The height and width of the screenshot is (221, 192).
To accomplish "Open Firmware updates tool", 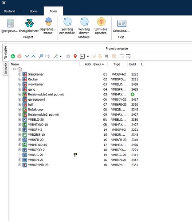I will (x=101, y=26).
